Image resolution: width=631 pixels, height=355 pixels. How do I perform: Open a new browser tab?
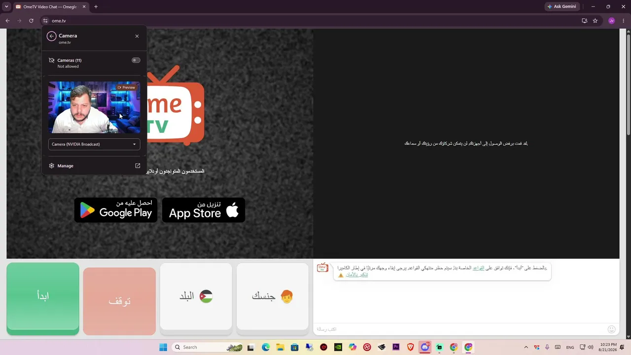96,7
